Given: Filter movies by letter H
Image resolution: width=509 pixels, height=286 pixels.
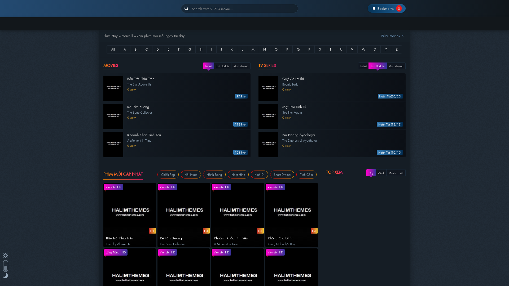Looking at the screenshot, I should pos(201,50).
